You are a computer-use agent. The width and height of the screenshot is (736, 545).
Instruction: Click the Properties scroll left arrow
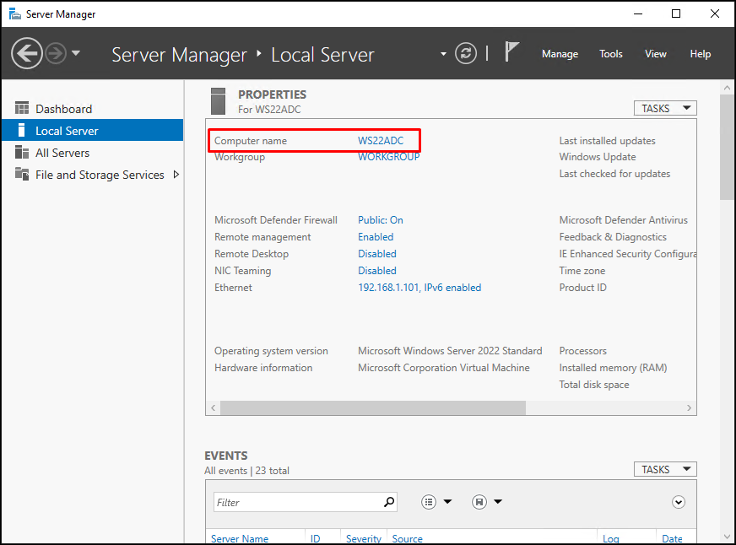point(214,408)
